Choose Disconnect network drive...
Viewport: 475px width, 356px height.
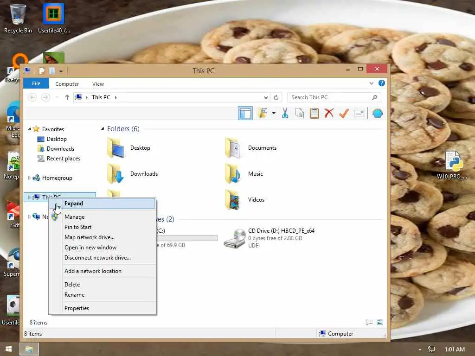pyautogui.click(x=103, y=258)
